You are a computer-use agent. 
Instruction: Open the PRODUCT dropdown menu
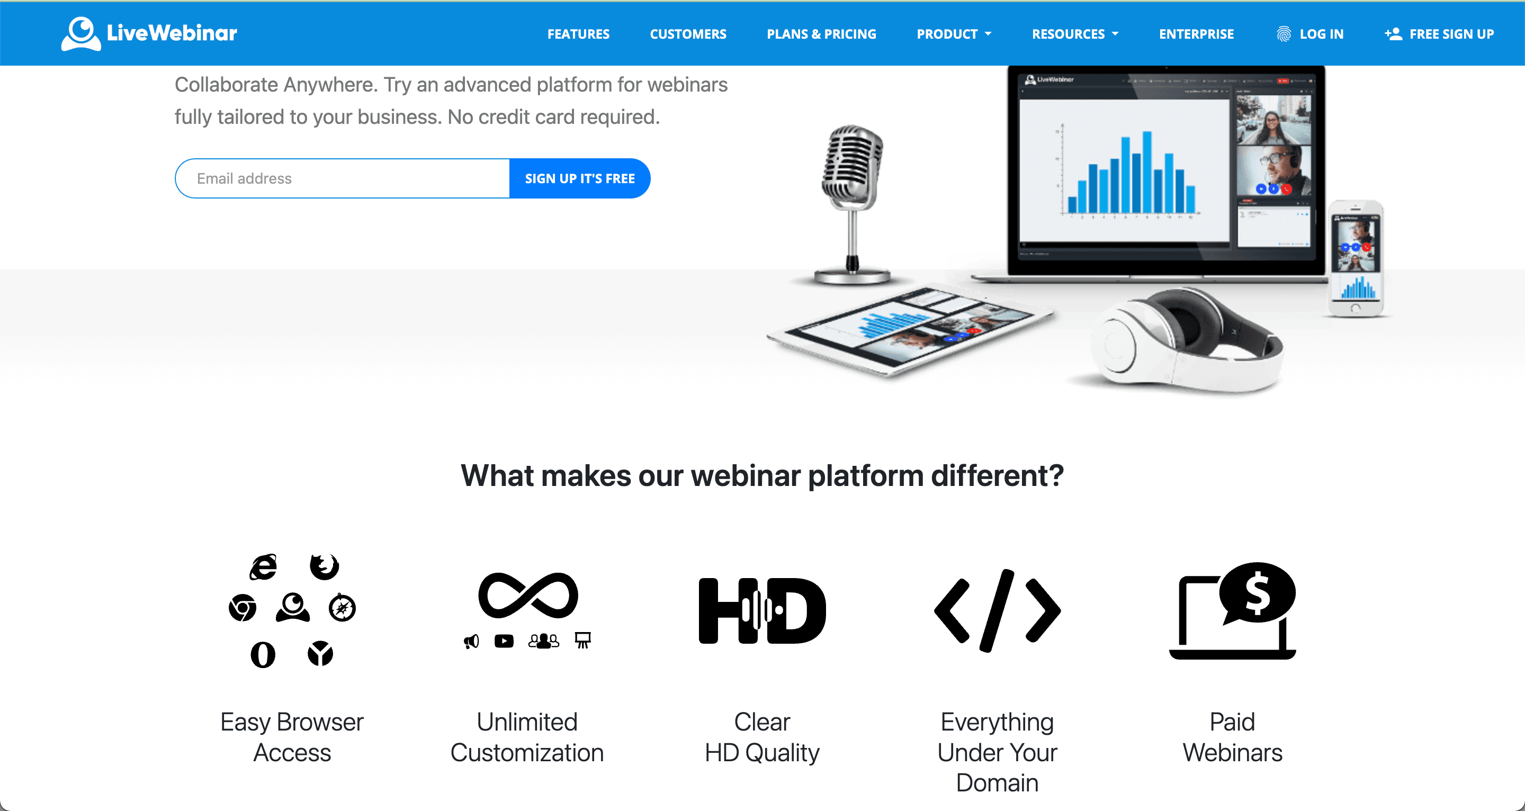coord(952,33)
